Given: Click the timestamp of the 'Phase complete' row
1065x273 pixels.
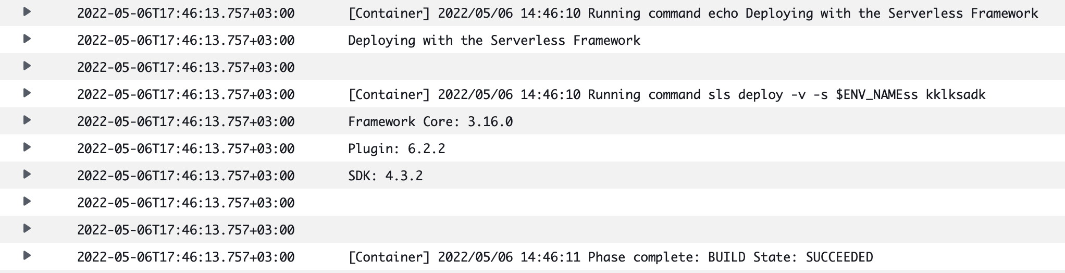Looking at the screenshot, I should [186, 257].
